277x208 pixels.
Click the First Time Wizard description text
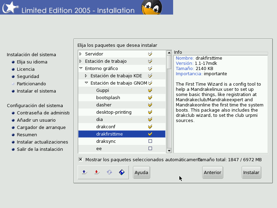[220, 102]
